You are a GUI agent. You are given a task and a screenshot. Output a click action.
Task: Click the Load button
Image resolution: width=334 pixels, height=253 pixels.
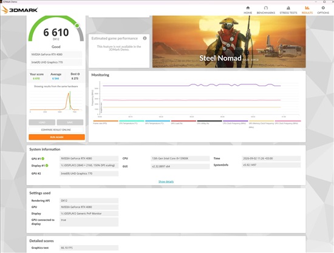(42, 123)
